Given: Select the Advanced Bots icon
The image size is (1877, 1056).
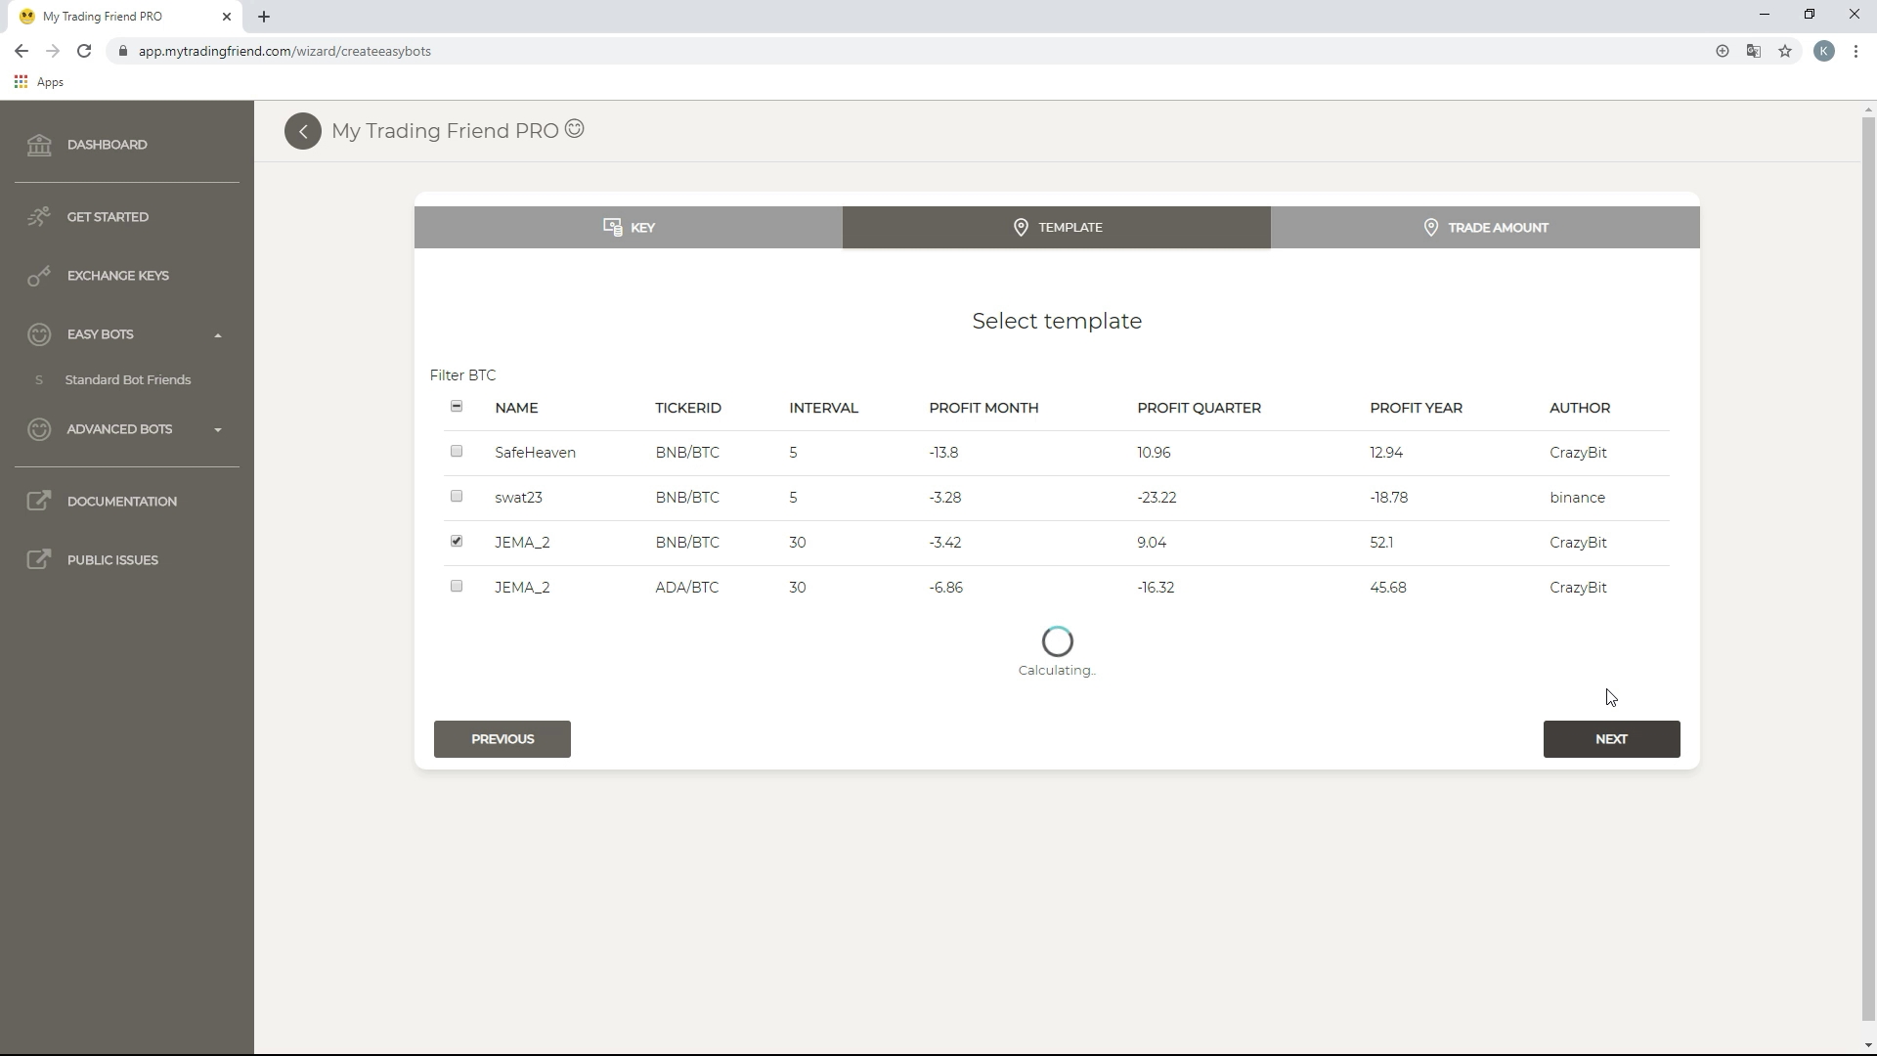Looking at the screenshot, I should click(x=39, y=429).
